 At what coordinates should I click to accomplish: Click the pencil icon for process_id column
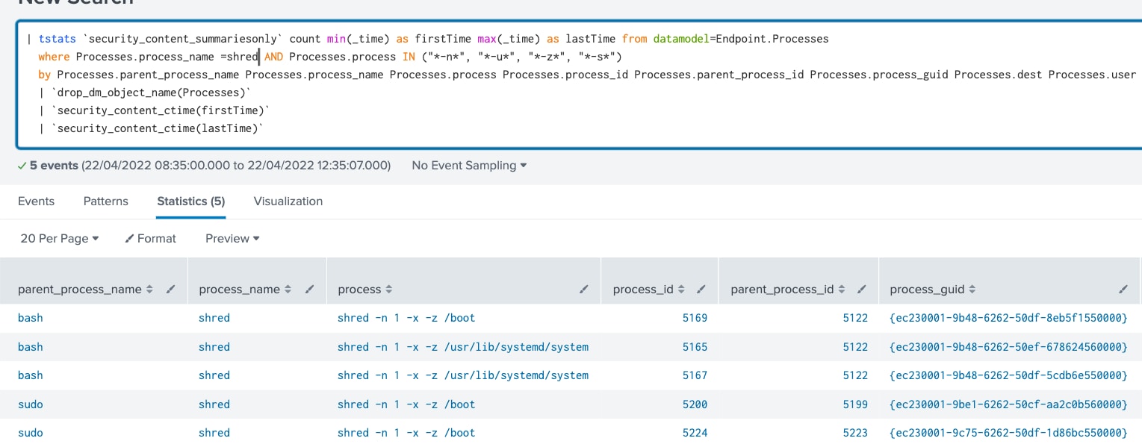point(701,290)
